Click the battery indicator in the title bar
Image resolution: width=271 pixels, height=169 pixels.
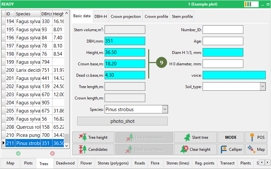tap(251, 4)
